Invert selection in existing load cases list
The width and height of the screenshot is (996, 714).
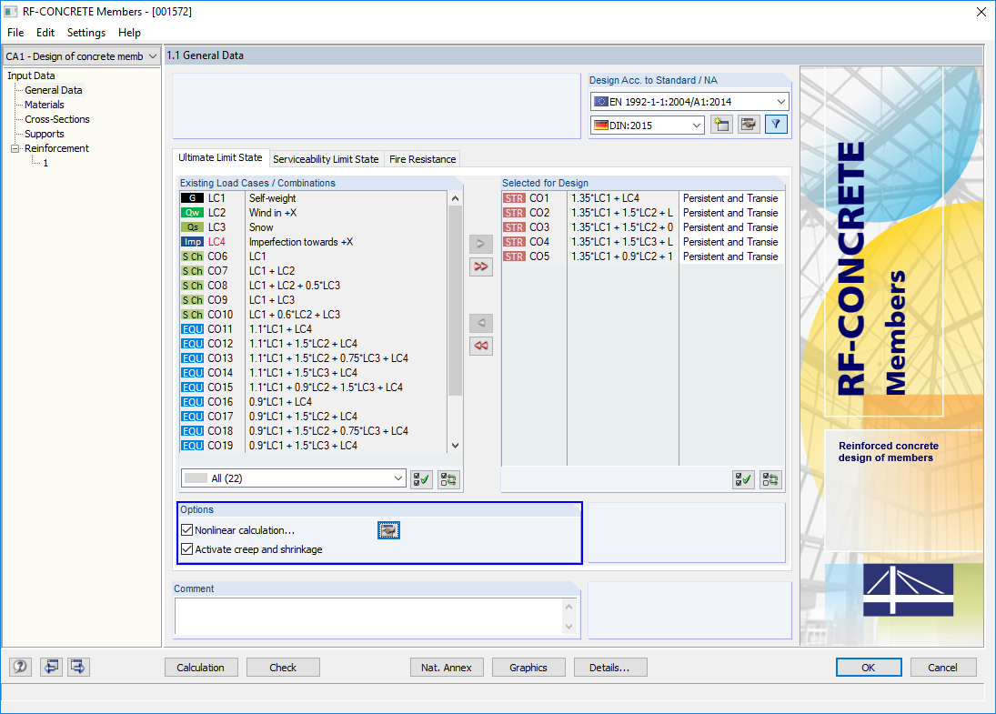point(448,479)
